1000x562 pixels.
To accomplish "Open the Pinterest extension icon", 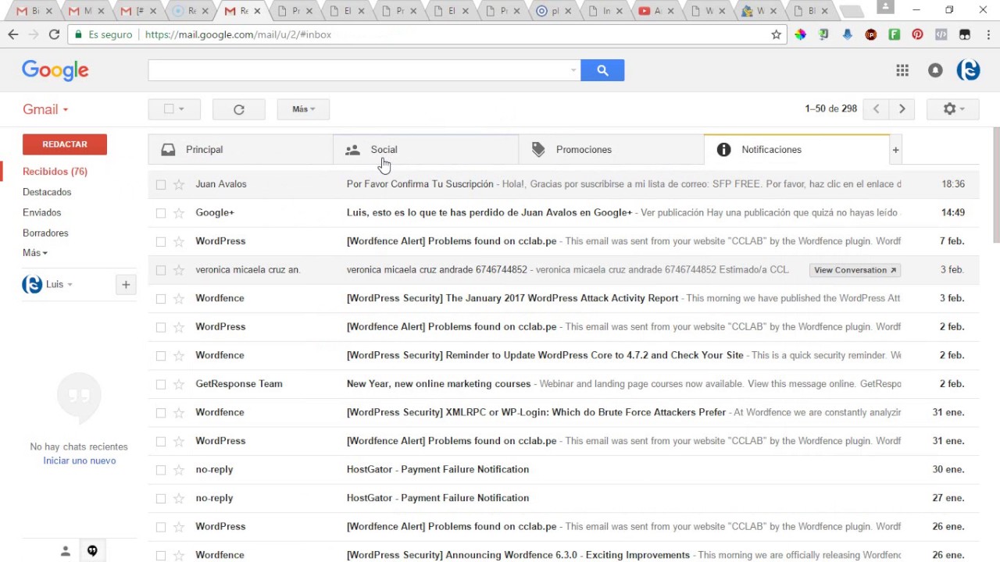I will pos(917,34).
